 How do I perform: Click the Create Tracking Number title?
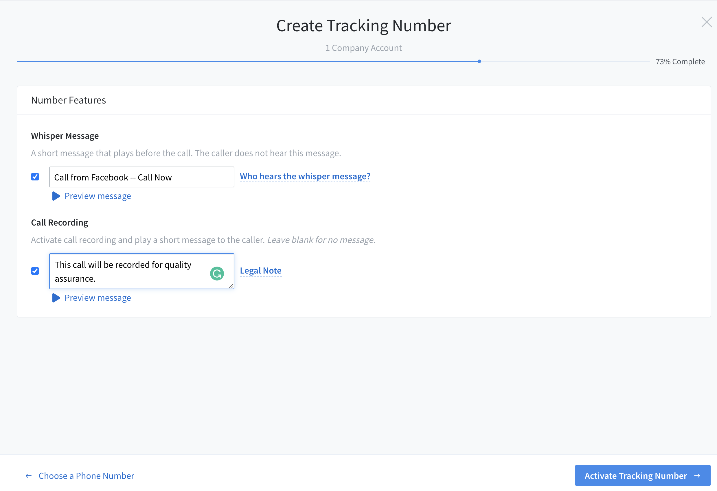pyautogui.click(x=364, y=26)
